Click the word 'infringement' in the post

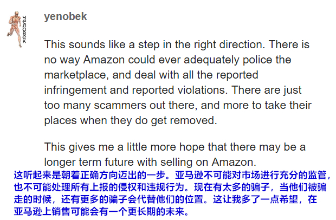tap(75, 90)
